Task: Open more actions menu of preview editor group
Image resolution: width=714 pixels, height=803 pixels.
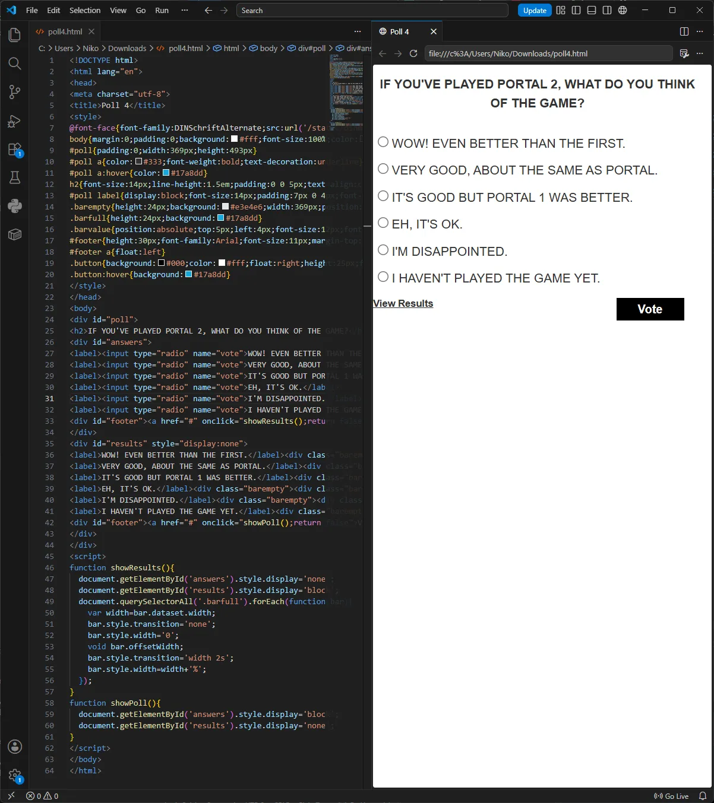Action: (x=700, y=31)
